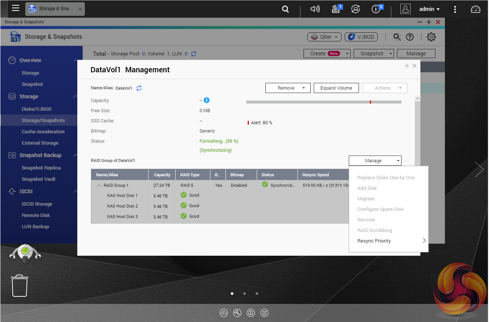Viewport: 489px width, 322px height.
Task: Open the desktop trash can
Action: pos(19,285)
